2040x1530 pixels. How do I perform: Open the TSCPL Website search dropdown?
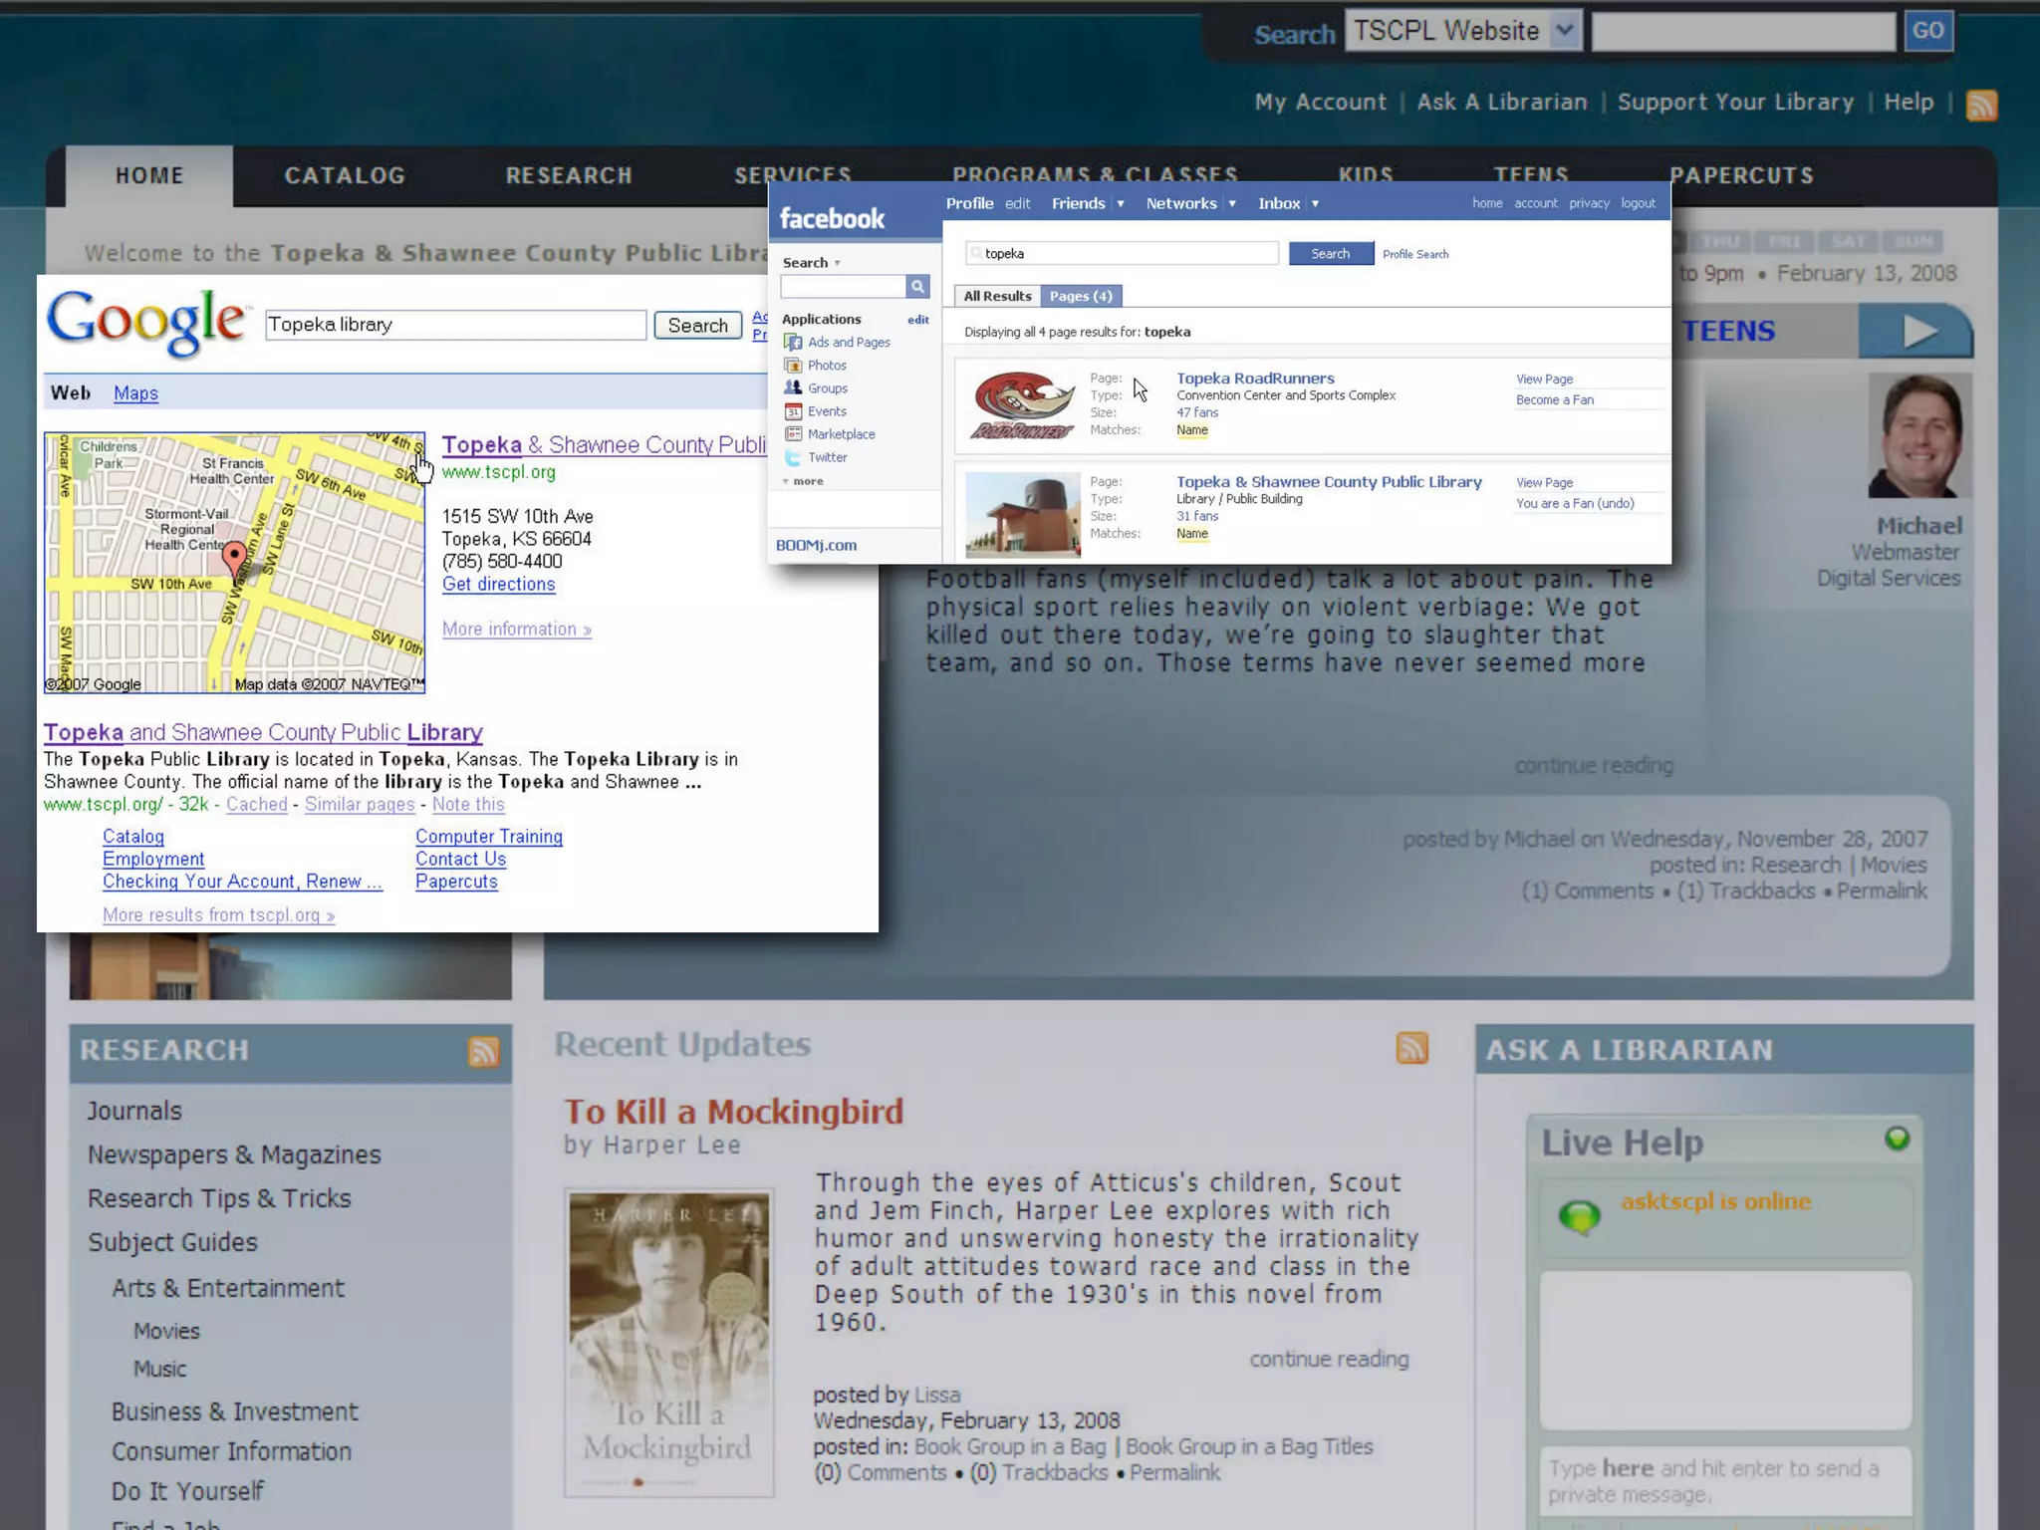click(x=1564, y=31)
